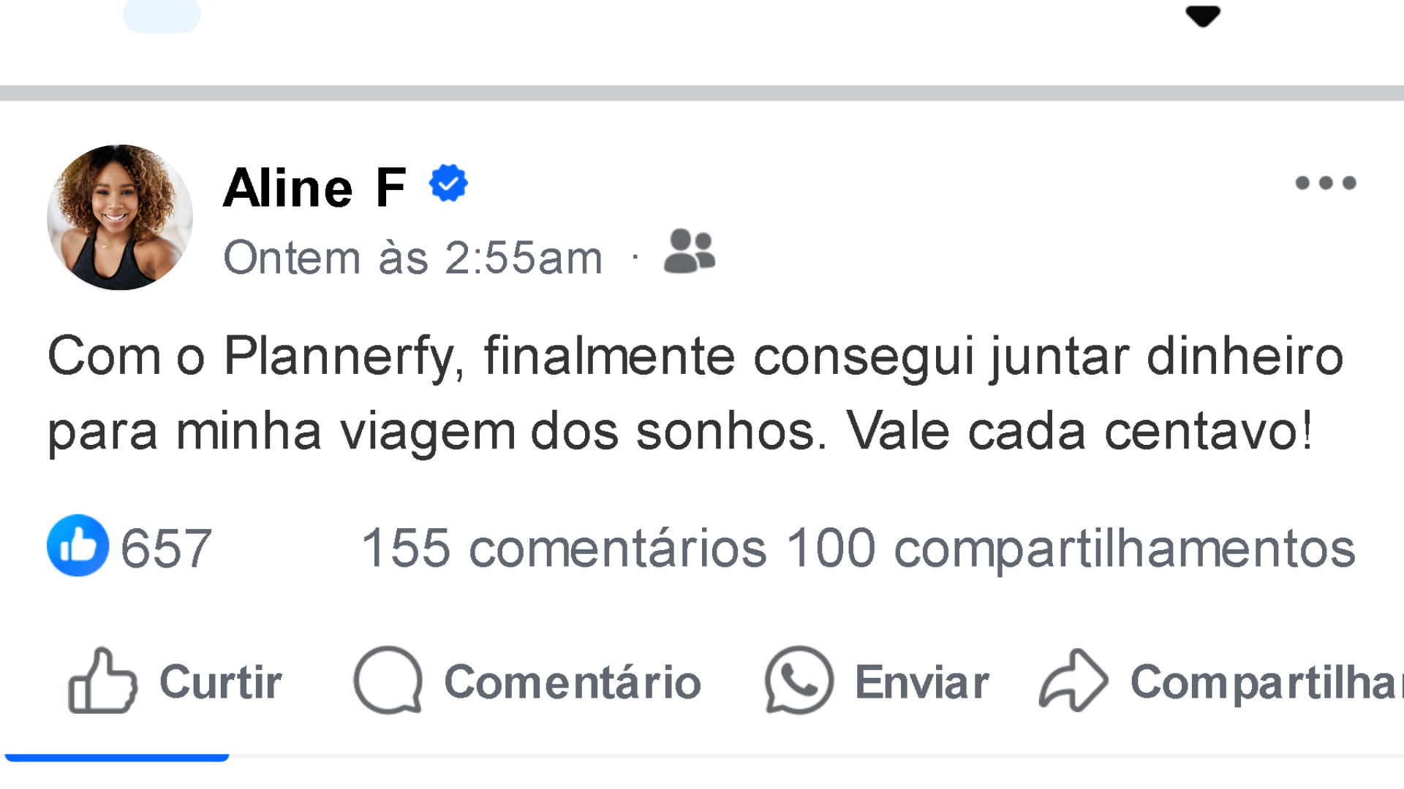1404x789 pixels.
Task: Click the blue verified badge
Action: pyautogui.click(x=448, y=183)
